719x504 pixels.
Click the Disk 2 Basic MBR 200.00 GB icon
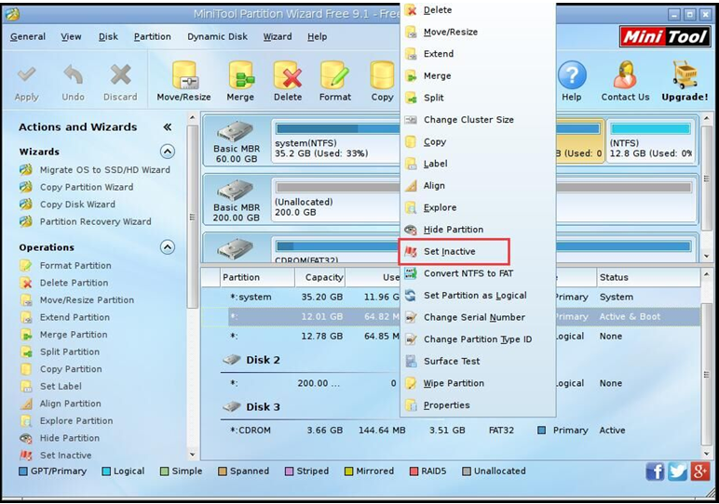[236, 190]
